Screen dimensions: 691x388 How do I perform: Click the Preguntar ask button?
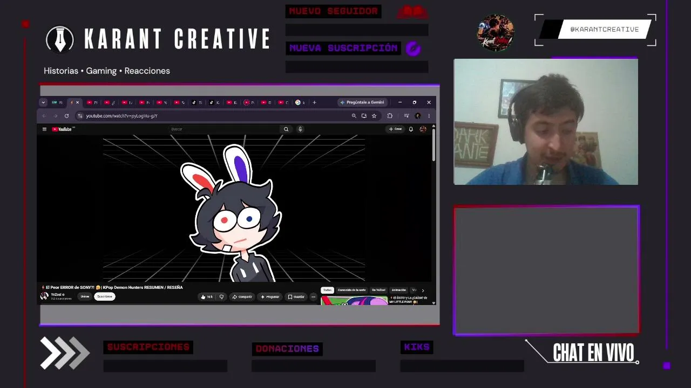tap(270, 297)
